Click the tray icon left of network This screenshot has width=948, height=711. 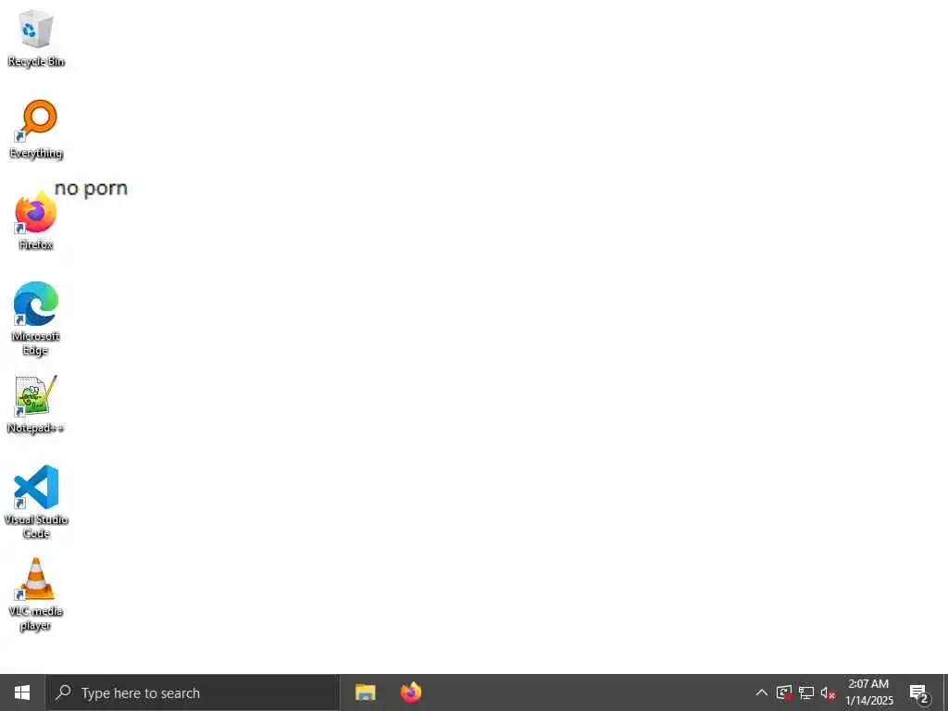pos(784,692)
